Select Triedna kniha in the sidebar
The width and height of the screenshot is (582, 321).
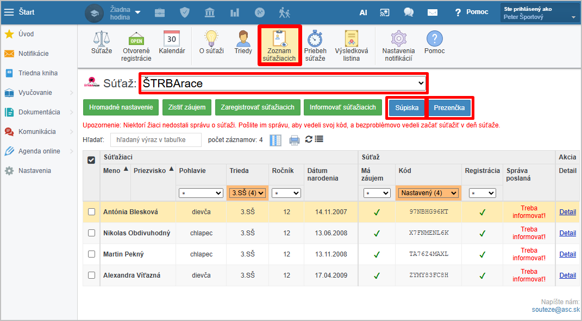(x=37, y=73)
